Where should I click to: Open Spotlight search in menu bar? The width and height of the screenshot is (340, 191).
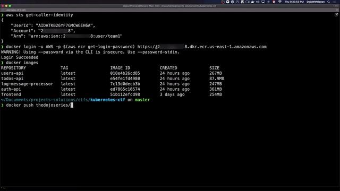point(328,2)
